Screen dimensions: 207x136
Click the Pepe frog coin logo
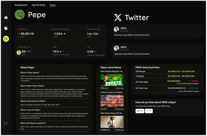coord(20,15)
